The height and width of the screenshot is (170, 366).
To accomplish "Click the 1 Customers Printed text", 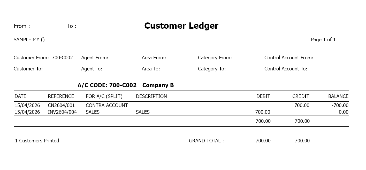I will point(37,141).
